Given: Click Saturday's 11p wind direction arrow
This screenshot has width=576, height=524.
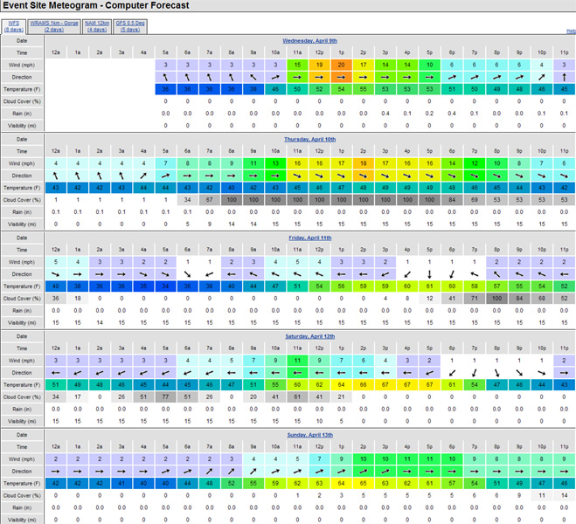Looking at the screenshot, I should [564, 372].
